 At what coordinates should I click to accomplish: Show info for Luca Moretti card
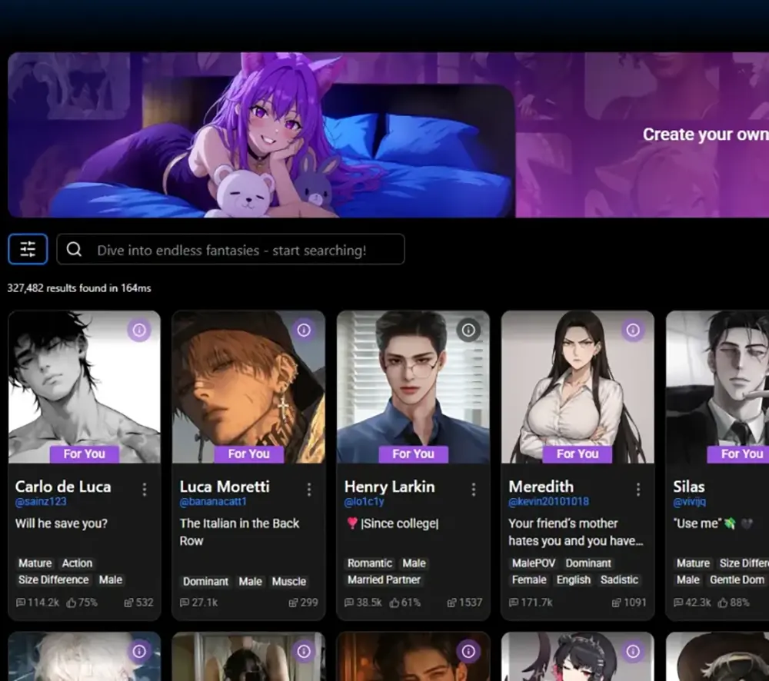(304, 330)
